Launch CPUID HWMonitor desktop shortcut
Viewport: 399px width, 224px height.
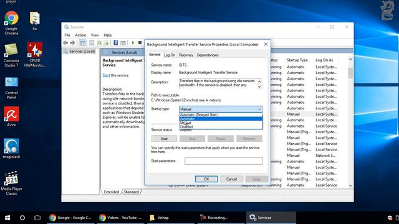click(35, 55)
